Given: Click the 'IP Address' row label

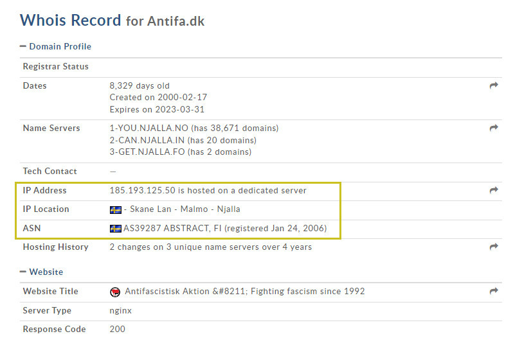Looking at the screenshot, I should coord(44,190).
